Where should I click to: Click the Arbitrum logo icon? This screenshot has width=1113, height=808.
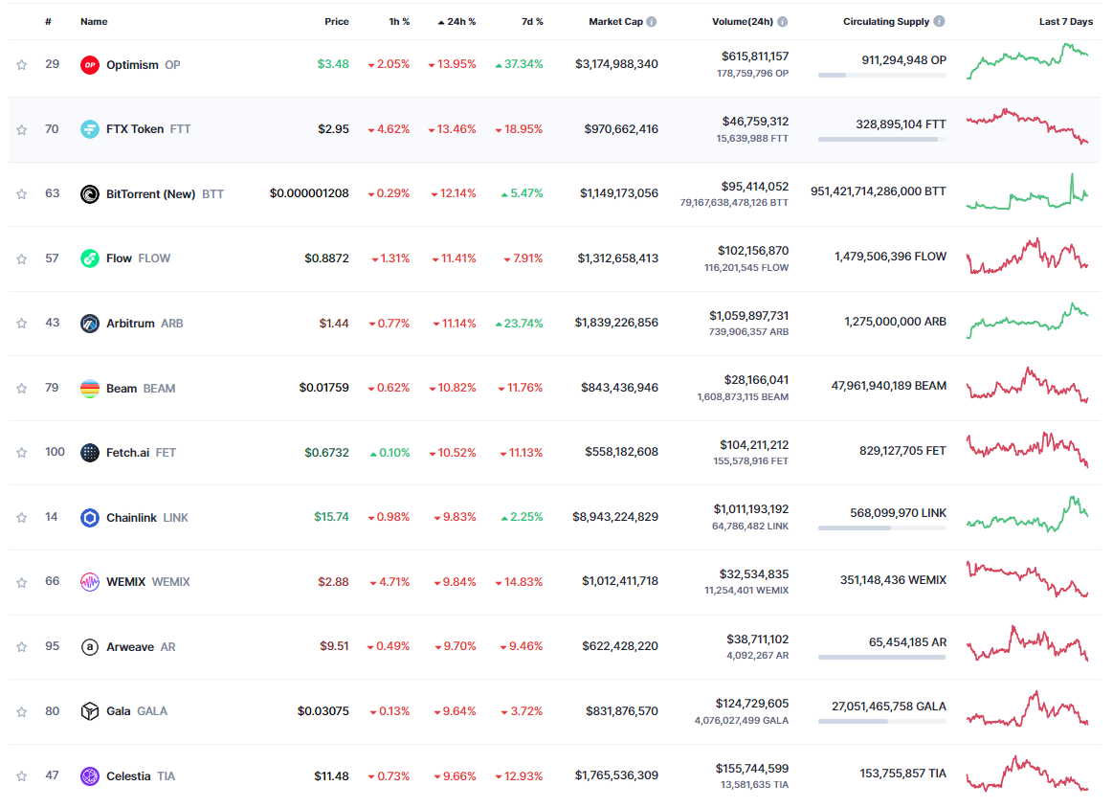click(89, 323)
